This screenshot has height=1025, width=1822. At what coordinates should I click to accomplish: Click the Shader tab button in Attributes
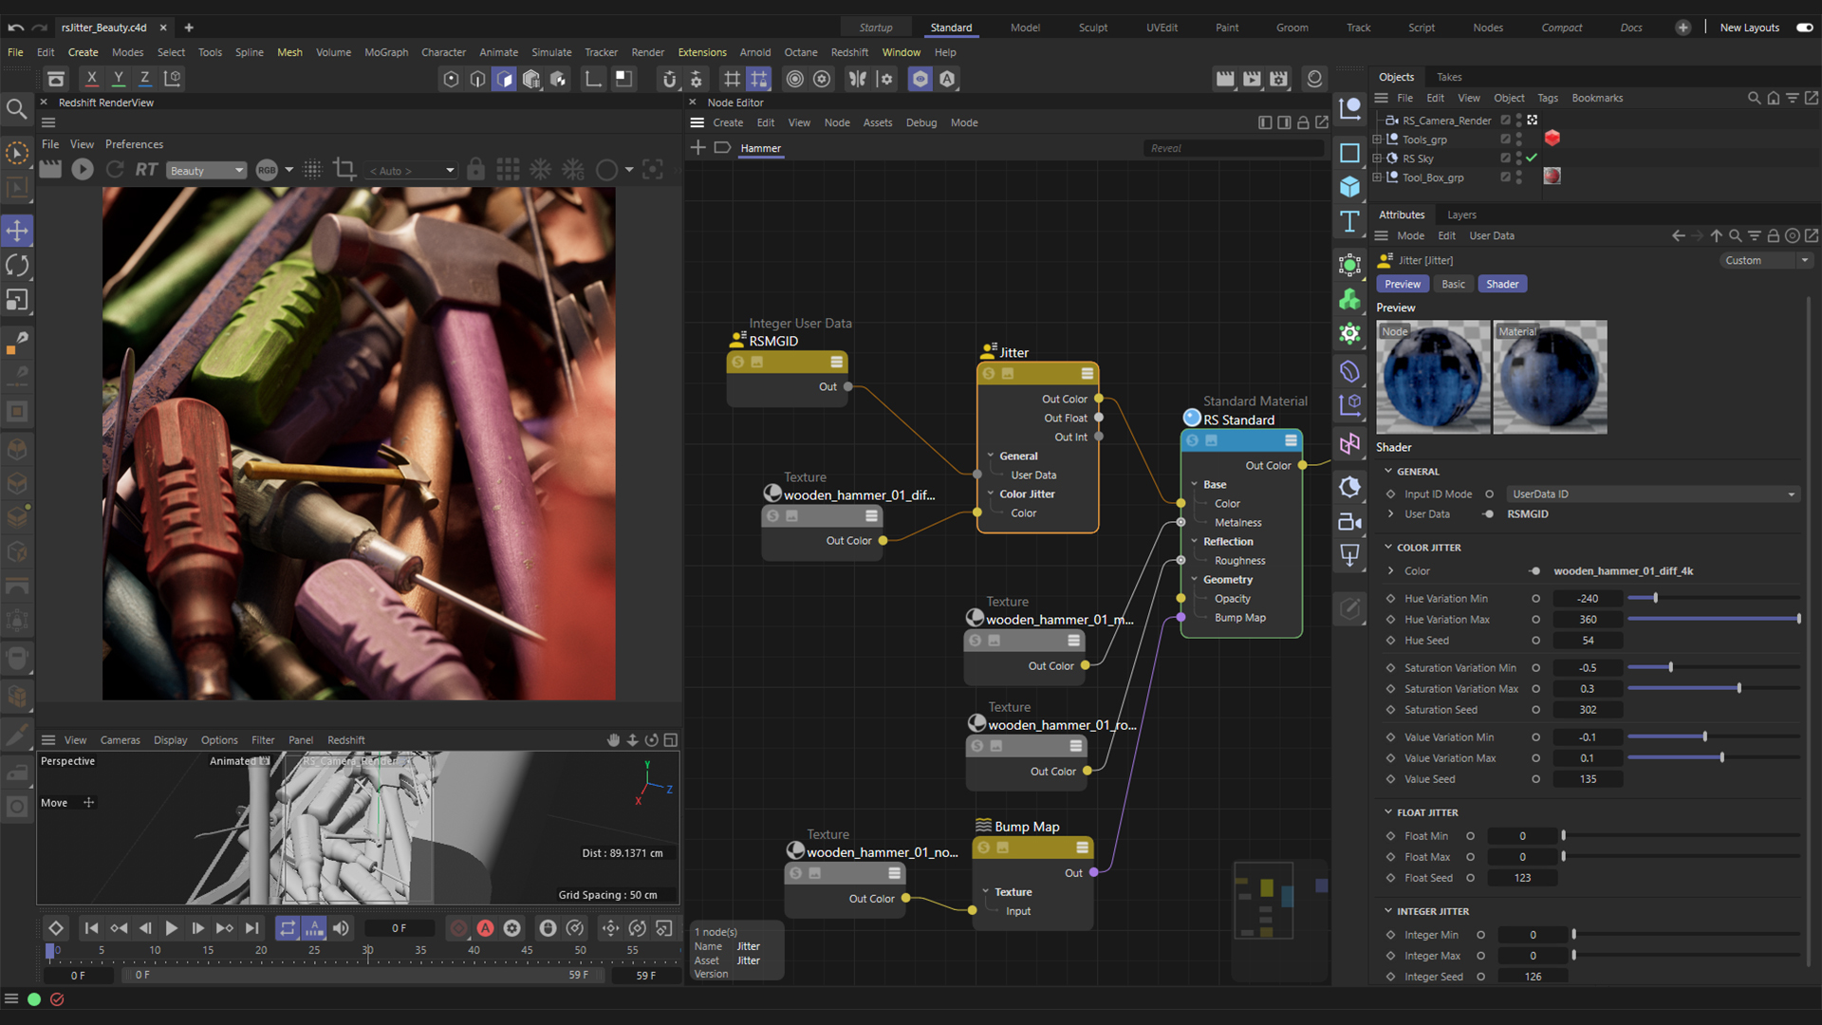point(1502,284)
